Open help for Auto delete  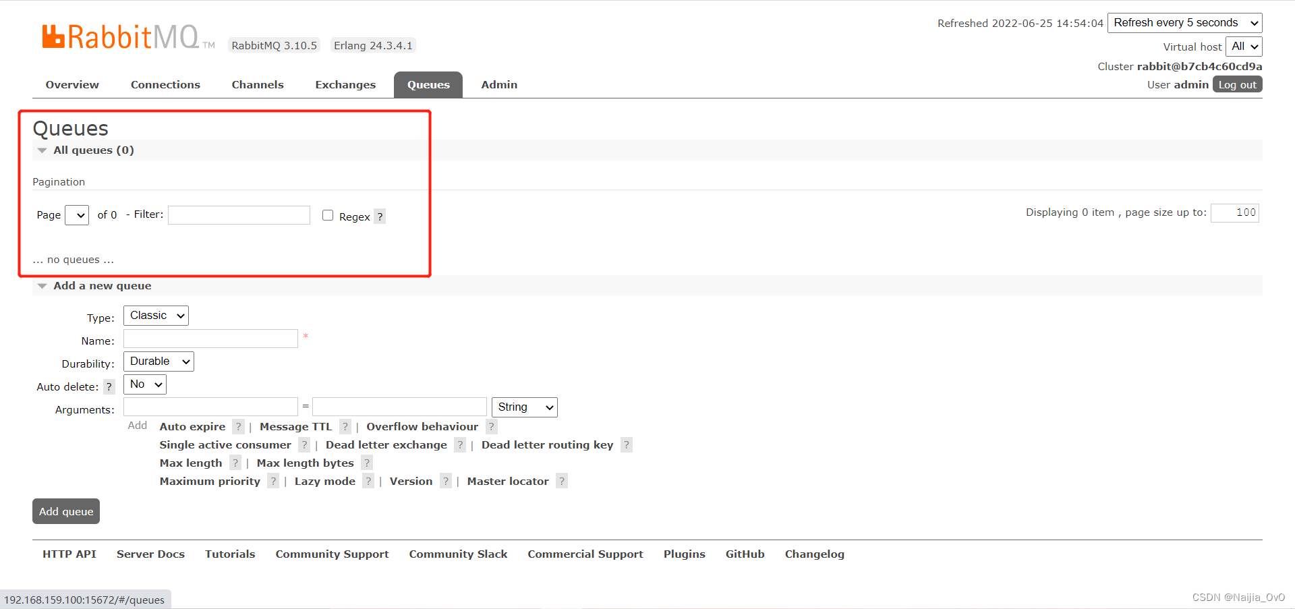click(x=109, y=386)
